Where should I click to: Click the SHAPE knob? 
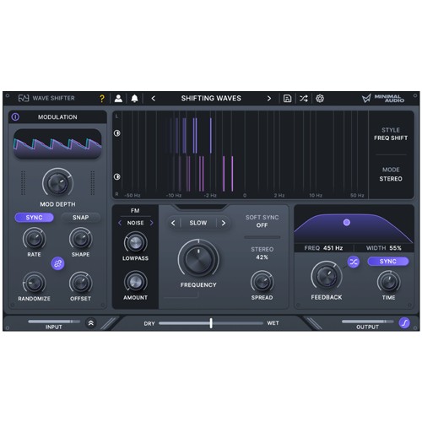click(81, 239)
